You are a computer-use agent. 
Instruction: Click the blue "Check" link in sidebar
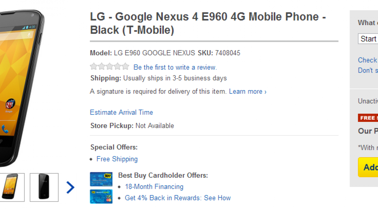368,60
